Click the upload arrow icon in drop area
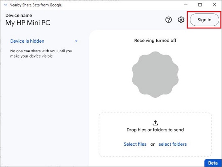This screenshot has height=167, width=222. tap(155, 123)
